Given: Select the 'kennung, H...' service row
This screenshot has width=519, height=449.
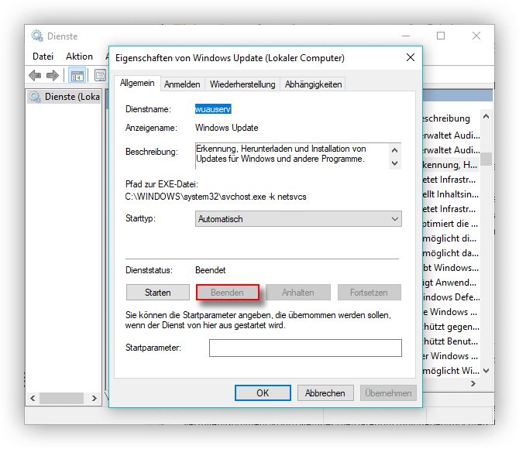Looking at the screenshot, I should click(x=451, y=165).
